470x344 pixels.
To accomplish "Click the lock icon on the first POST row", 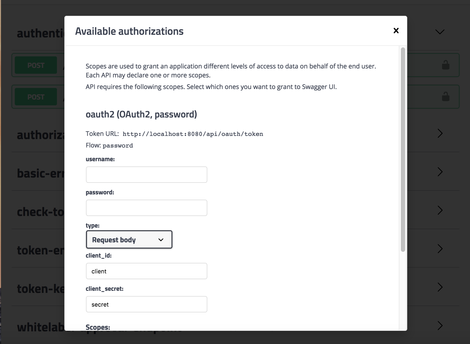I will [445, 65].
